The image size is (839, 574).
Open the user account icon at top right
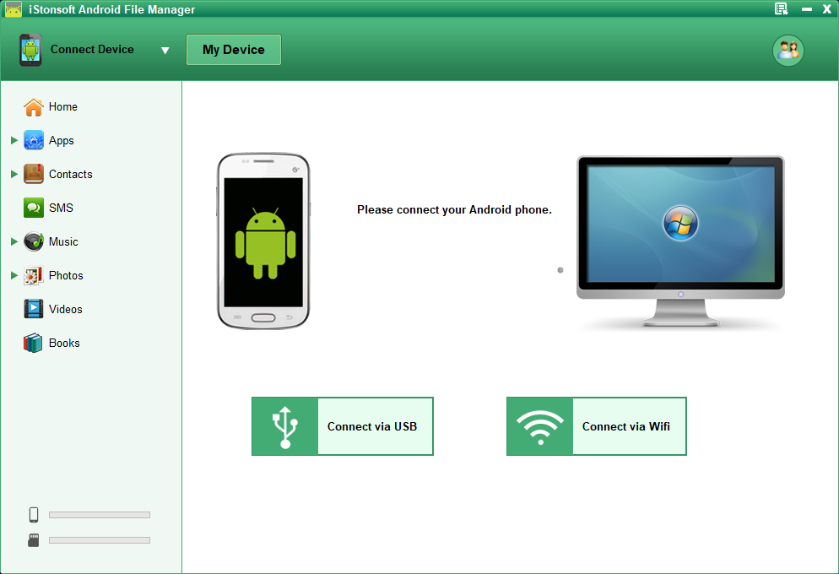(x=788, y=51)
